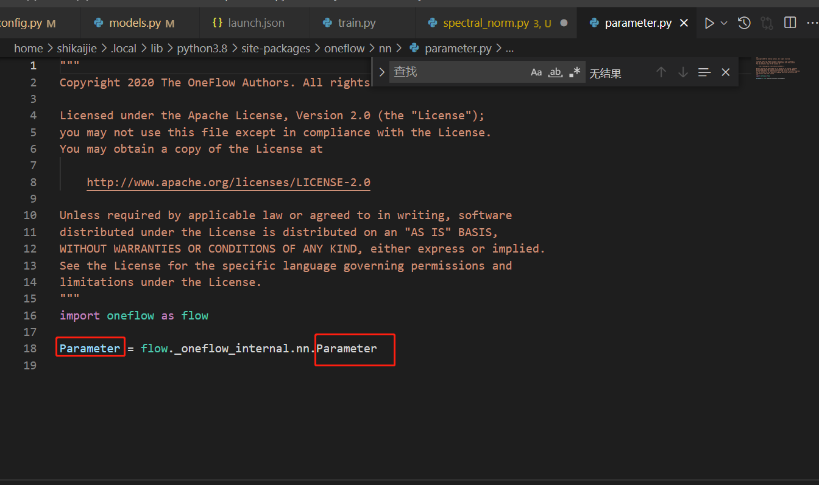Open breadcrumb ellipsis after parameter.py
This screenshot has height=485, width=819.
click(x=509, y=48)
